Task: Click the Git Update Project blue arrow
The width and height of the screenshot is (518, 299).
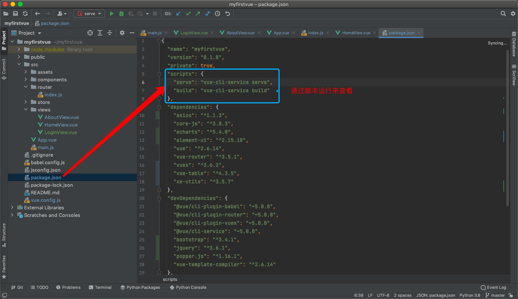Action: 178,14
